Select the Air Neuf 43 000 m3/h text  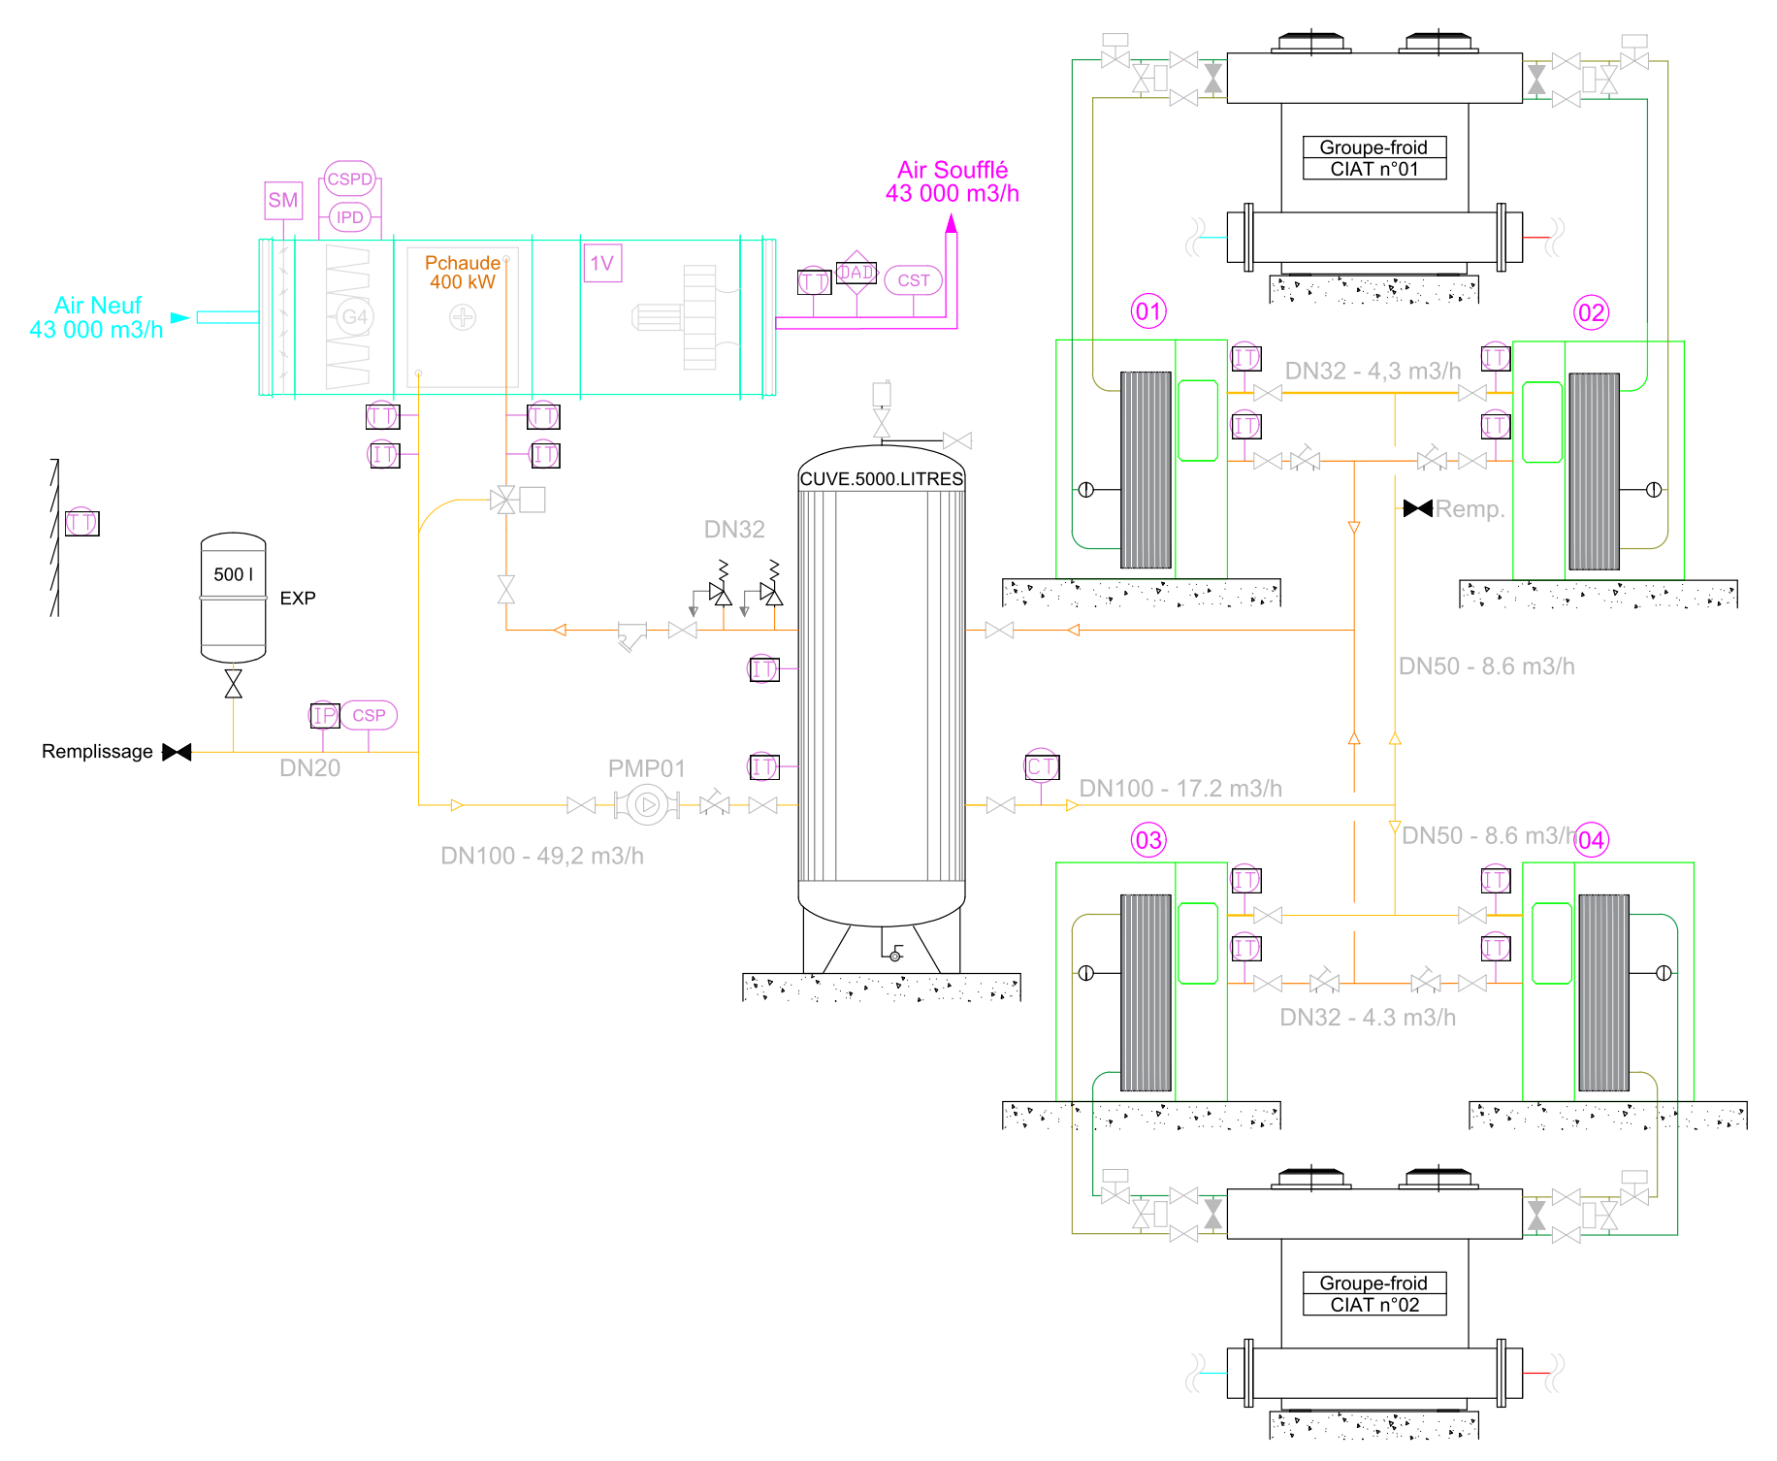(x=97, y=317)
